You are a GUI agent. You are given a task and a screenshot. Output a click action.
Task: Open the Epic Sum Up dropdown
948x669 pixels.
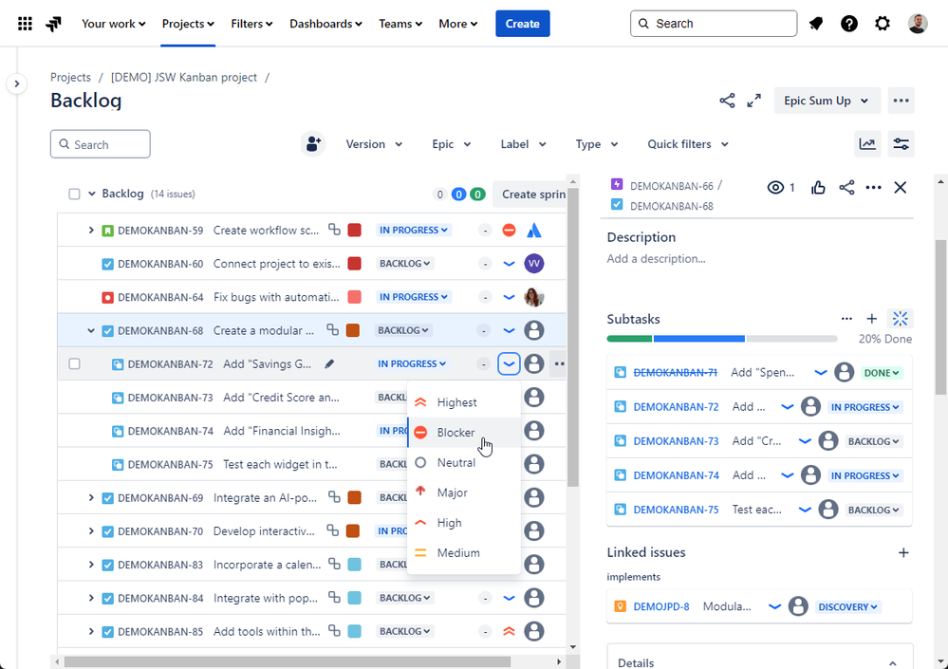827,101
